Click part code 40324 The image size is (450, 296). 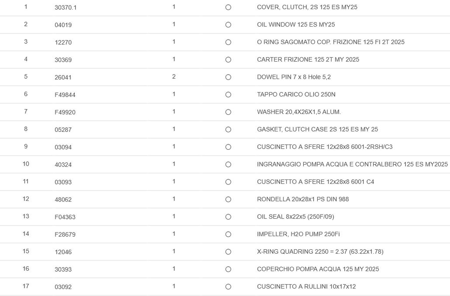pyautogui.click(x=63, y=165)
